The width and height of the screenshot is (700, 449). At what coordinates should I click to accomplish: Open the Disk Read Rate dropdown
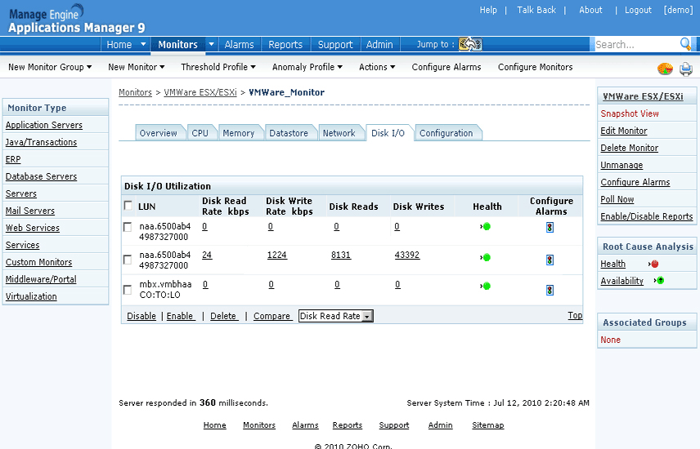coord(336,316)
